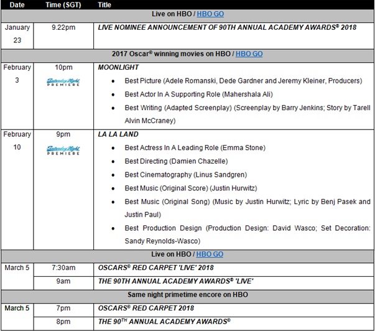Click Best Picture (Adele Romanski) bullet

tap(243, 81)
